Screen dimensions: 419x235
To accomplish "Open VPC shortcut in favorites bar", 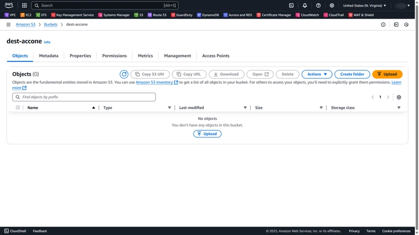I will (x=10, y=15).
